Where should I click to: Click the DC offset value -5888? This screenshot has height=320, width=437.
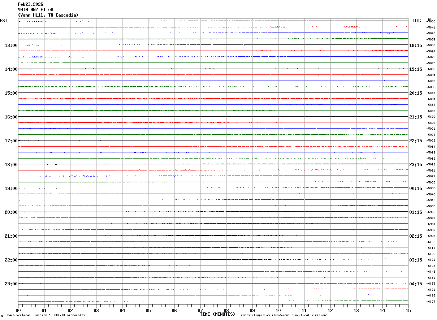pos(431,111)
